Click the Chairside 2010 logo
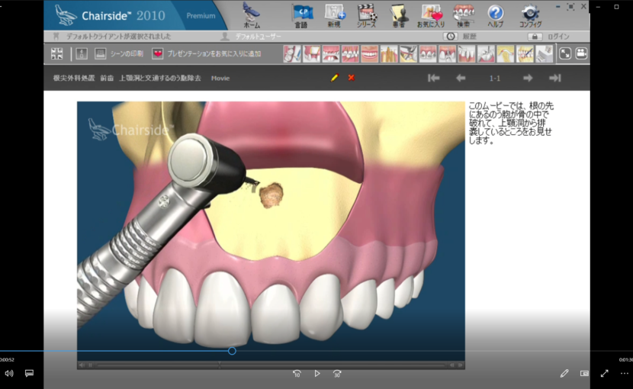 (x=110, y=15)
